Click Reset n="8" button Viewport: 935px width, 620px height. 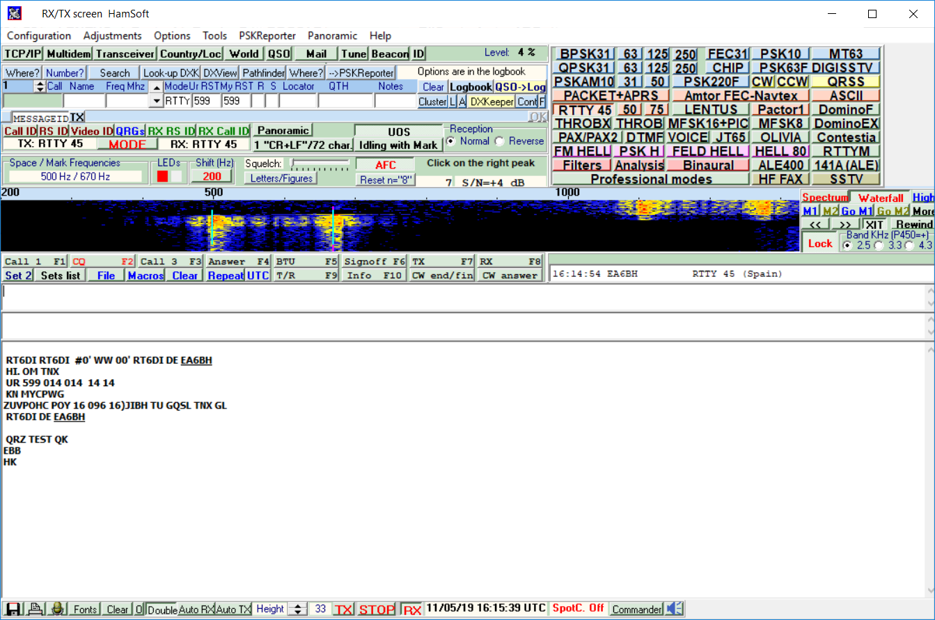point(386,180)
